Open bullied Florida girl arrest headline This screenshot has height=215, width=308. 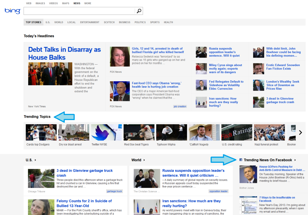[158, 50]
